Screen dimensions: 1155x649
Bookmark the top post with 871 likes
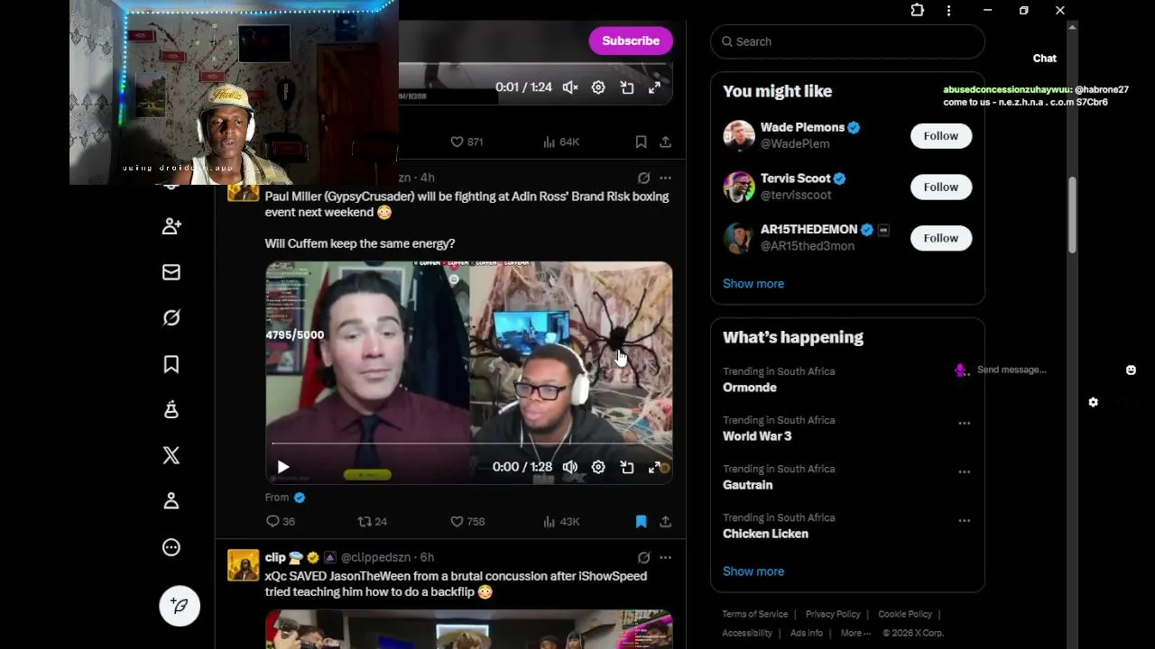pos(641,142)
